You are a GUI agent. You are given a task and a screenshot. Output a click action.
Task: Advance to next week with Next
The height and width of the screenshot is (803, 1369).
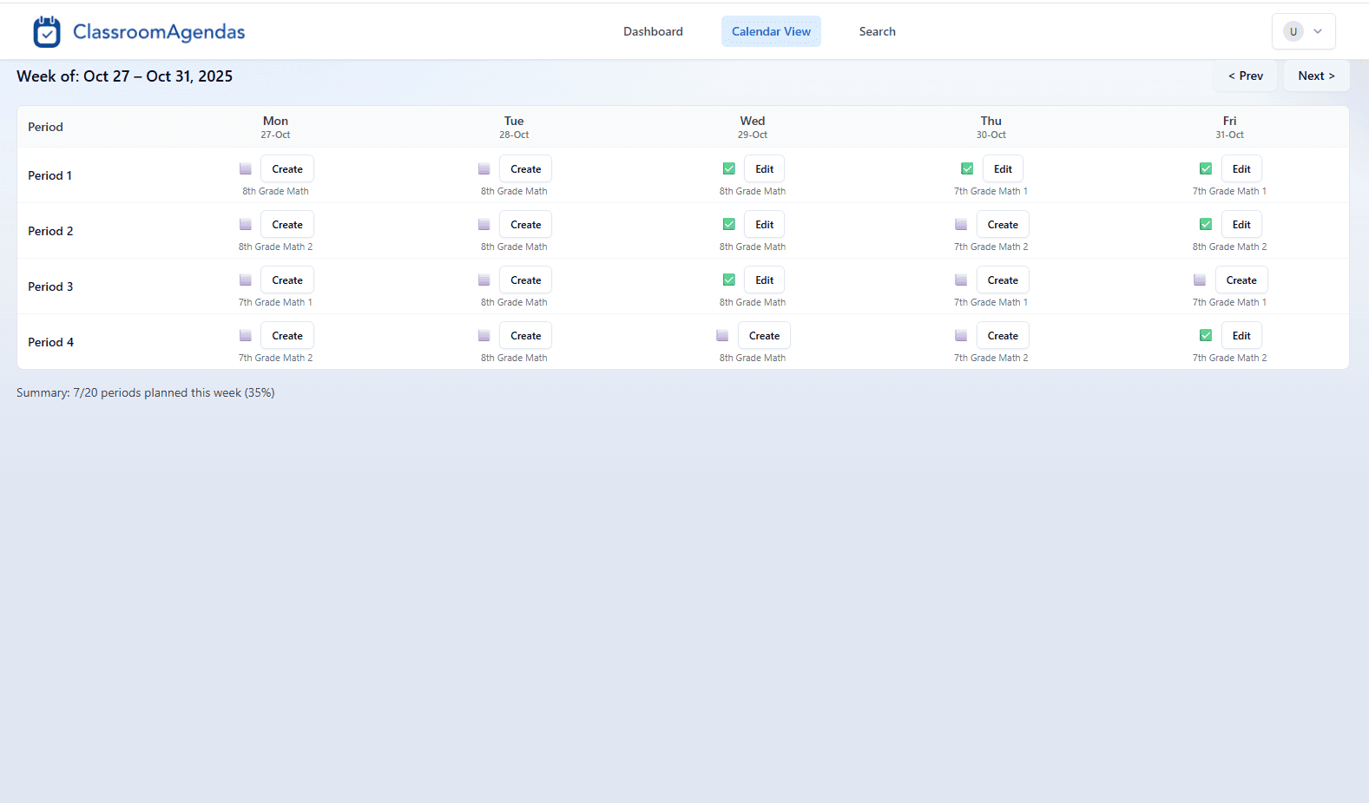pos(1316,76)
